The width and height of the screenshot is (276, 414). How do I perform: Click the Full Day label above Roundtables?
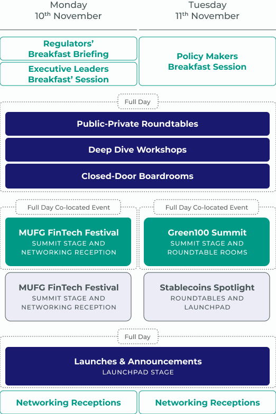click(137, 101)
